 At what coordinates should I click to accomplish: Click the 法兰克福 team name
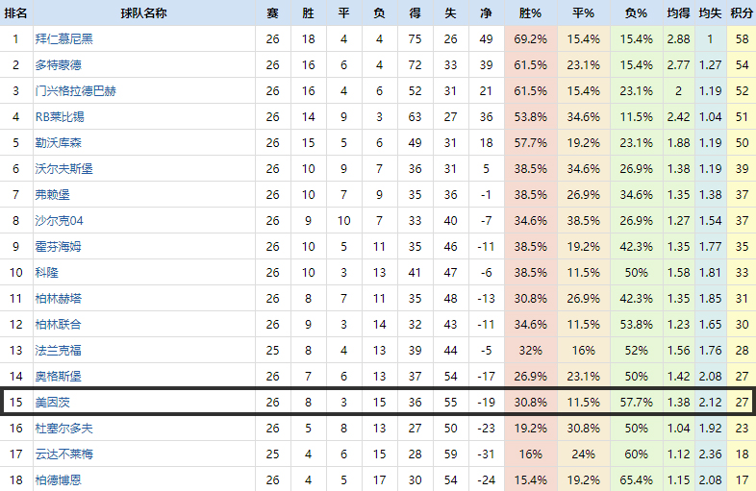(58, 351)
